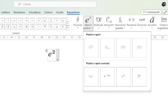Insert the division sign symbol
The image size is (168, 103).
pos(2,20)
